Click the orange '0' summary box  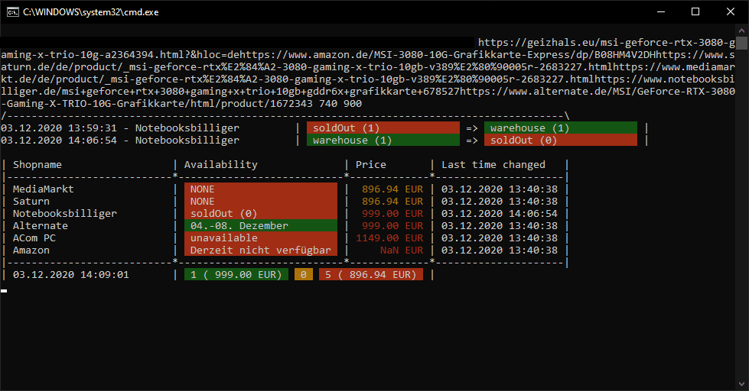(304, 275)
